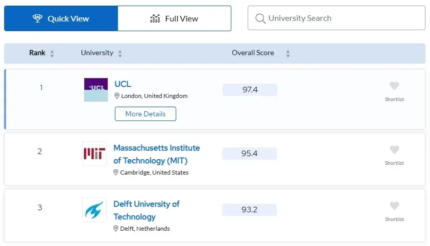This screenshot has width=430, height=246.
Task: Shortlist UCL with the heart icon
Action: (394, 86)
